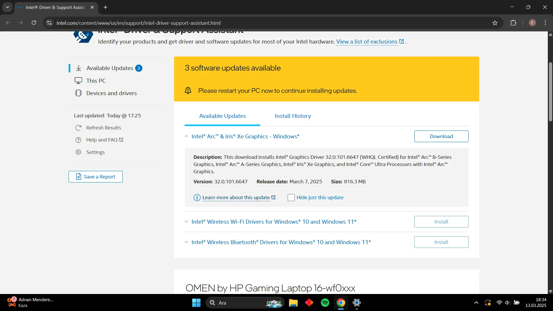Install the Wireless Wi-Fi drivers

441,222
